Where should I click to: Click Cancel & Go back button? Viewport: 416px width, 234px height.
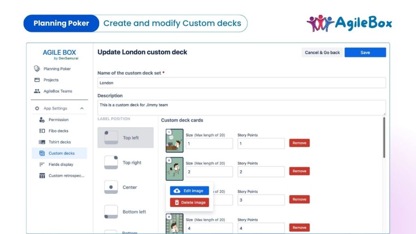[x=322, y=52]
